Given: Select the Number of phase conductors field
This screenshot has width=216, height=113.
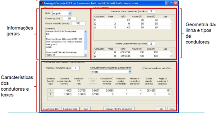Looking at the screenshot, I should pyautogui.click(x=151, y=11).
